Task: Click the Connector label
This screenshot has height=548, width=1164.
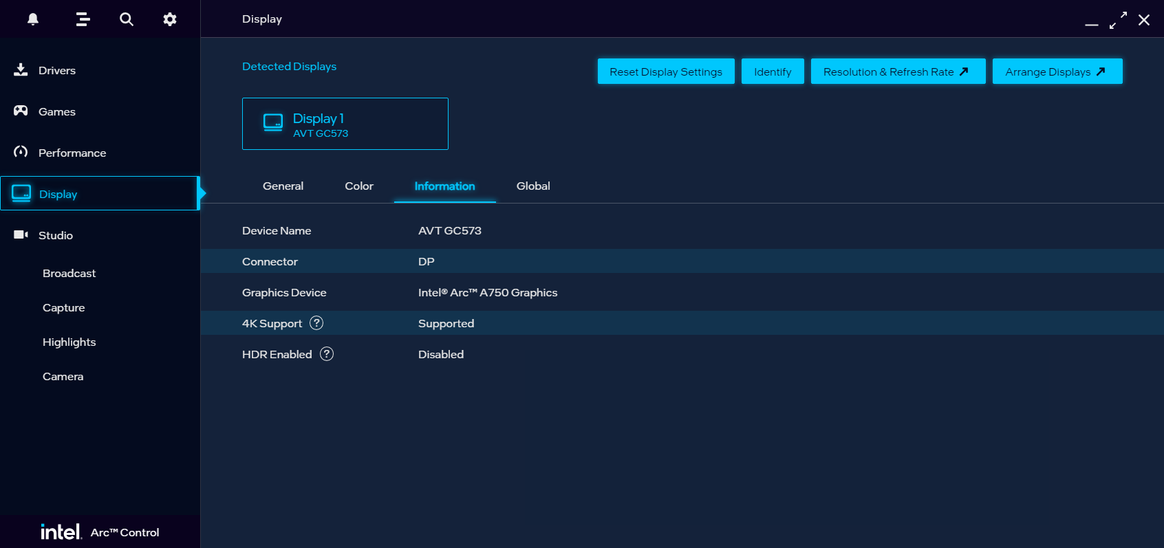Action: (270, 261)
